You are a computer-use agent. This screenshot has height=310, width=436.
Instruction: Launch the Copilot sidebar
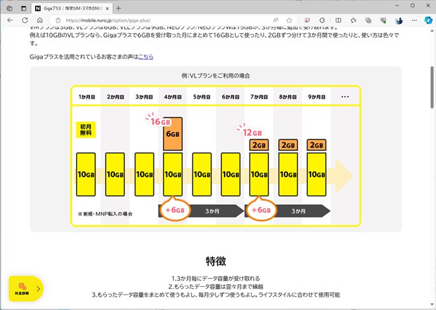click(x=428, y=20)
